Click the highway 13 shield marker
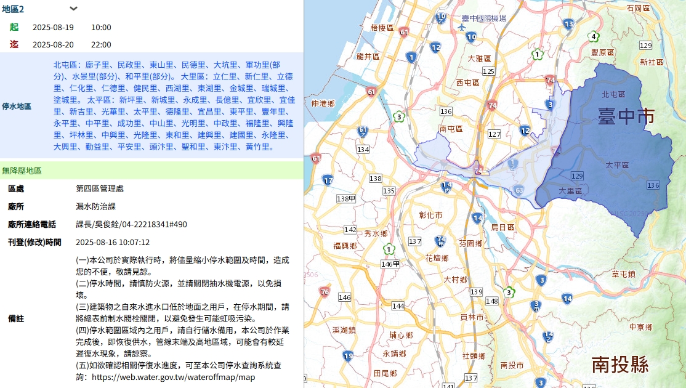Image resolution: width=686 pixels, height=388 pixels. (568, 25)
